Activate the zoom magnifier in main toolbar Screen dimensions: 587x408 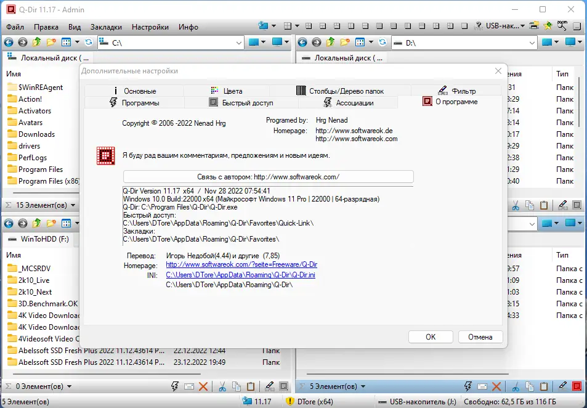click(562, 26)
